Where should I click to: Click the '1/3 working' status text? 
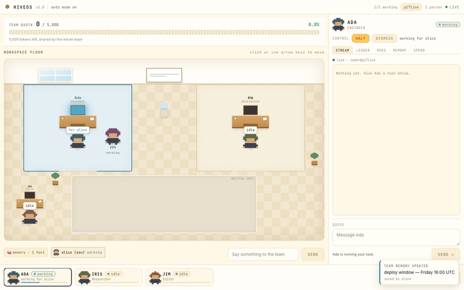[386, 7]
